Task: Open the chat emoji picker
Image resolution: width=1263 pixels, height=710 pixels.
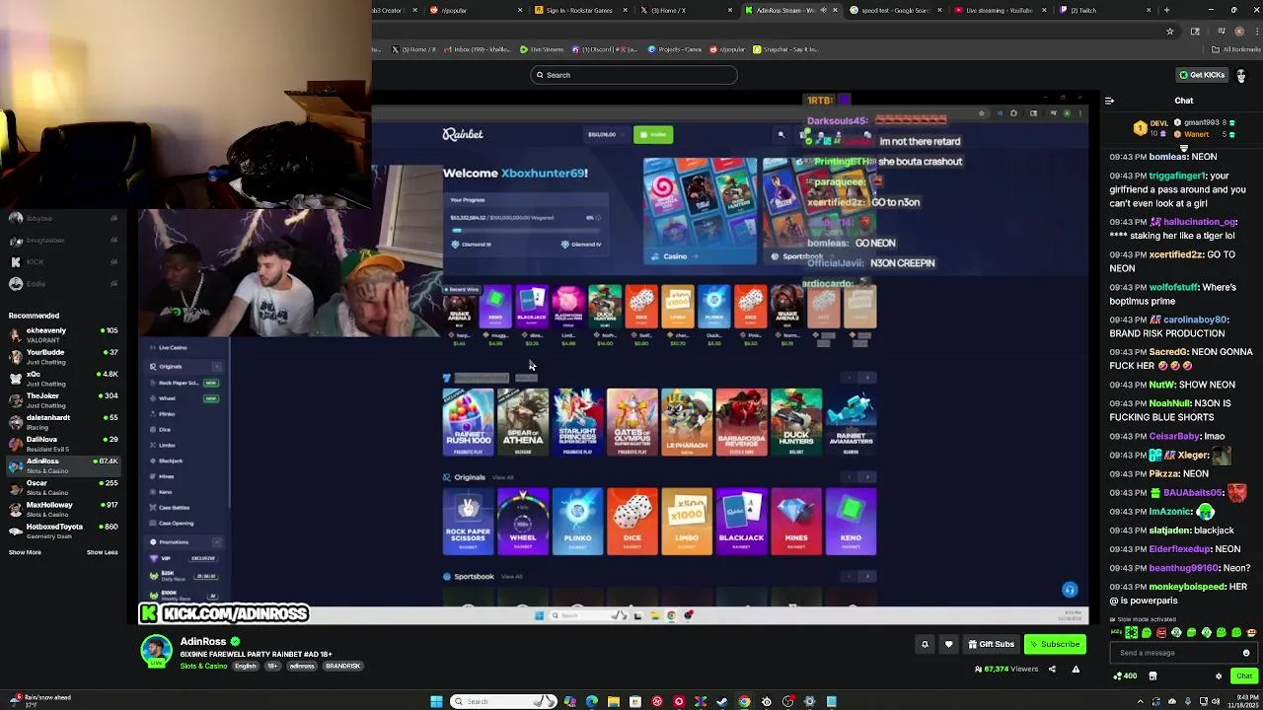Action: pyautogui.click(x=1246, y=653)
